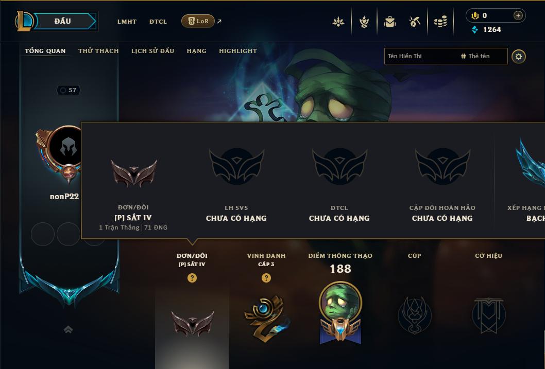Screen dimensions: 545x369
Task: Add RP with the plus button
Action: tap(518, 15)
